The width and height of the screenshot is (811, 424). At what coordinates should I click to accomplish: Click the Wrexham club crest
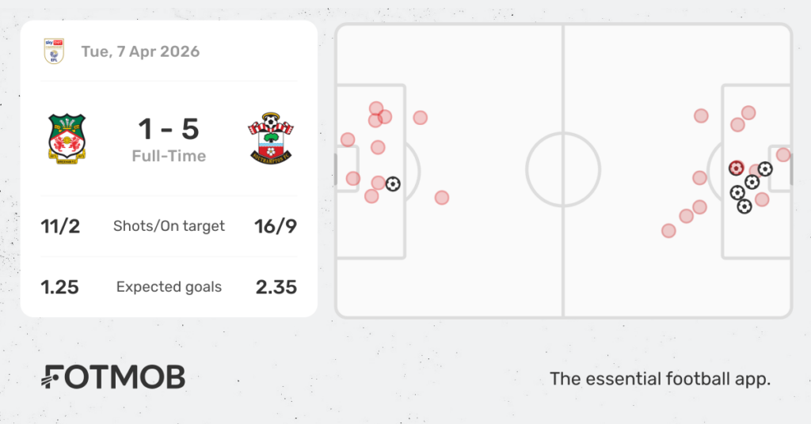pos(67,138)
